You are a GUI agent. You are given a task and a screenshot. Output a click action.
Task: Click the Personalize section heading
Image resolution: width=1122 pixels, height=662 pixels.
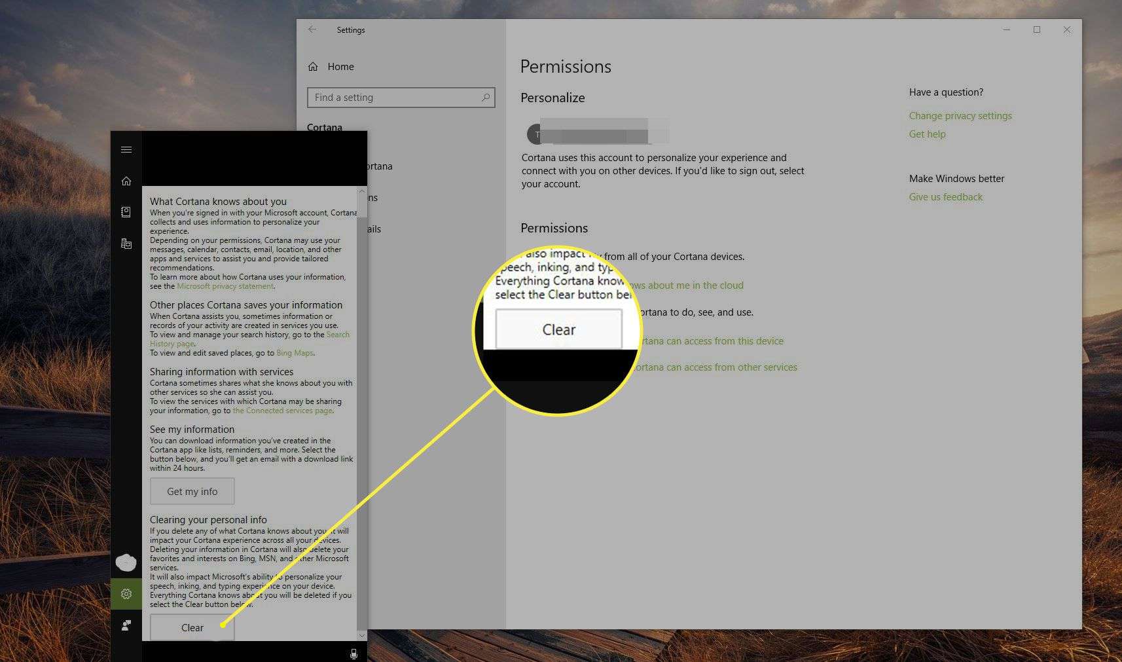tap(552, 98)
